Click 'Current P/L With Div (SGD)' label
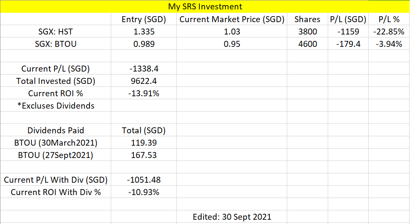The height and width of the screenshot is (224, 410). [55, 180]
